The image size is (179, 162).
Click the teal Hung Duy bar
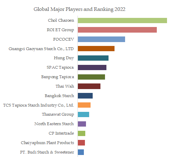(x=93, y=58)
